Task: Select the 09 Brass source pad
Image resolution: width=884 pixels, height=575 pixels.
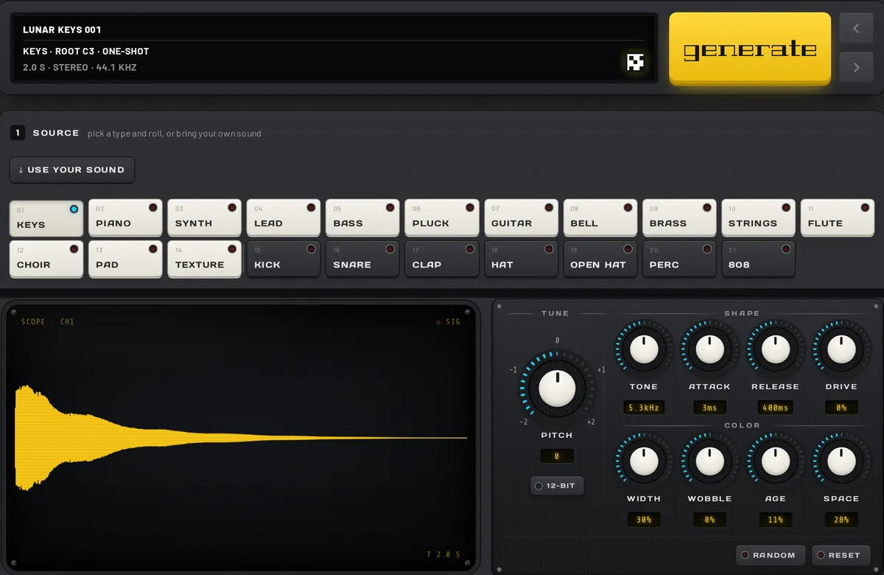Action: click(679, 217)
